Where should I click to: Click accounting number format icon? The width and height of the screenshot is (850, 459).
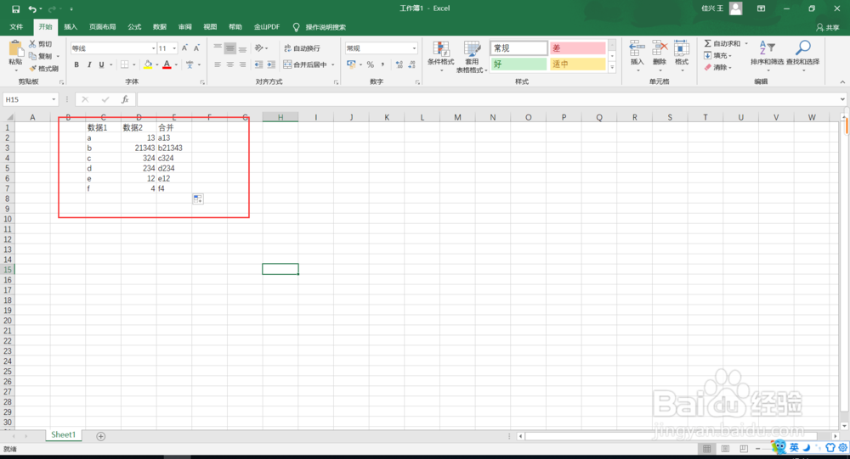pyautogui.click(x=351, y=64)
